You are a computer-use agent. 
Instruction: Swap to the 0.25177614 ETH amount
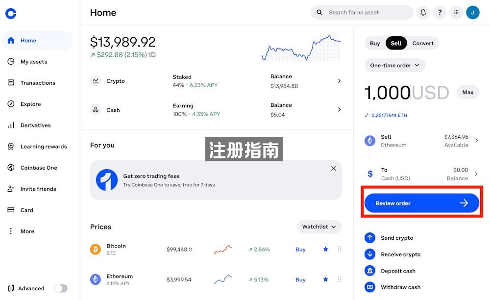386,115
